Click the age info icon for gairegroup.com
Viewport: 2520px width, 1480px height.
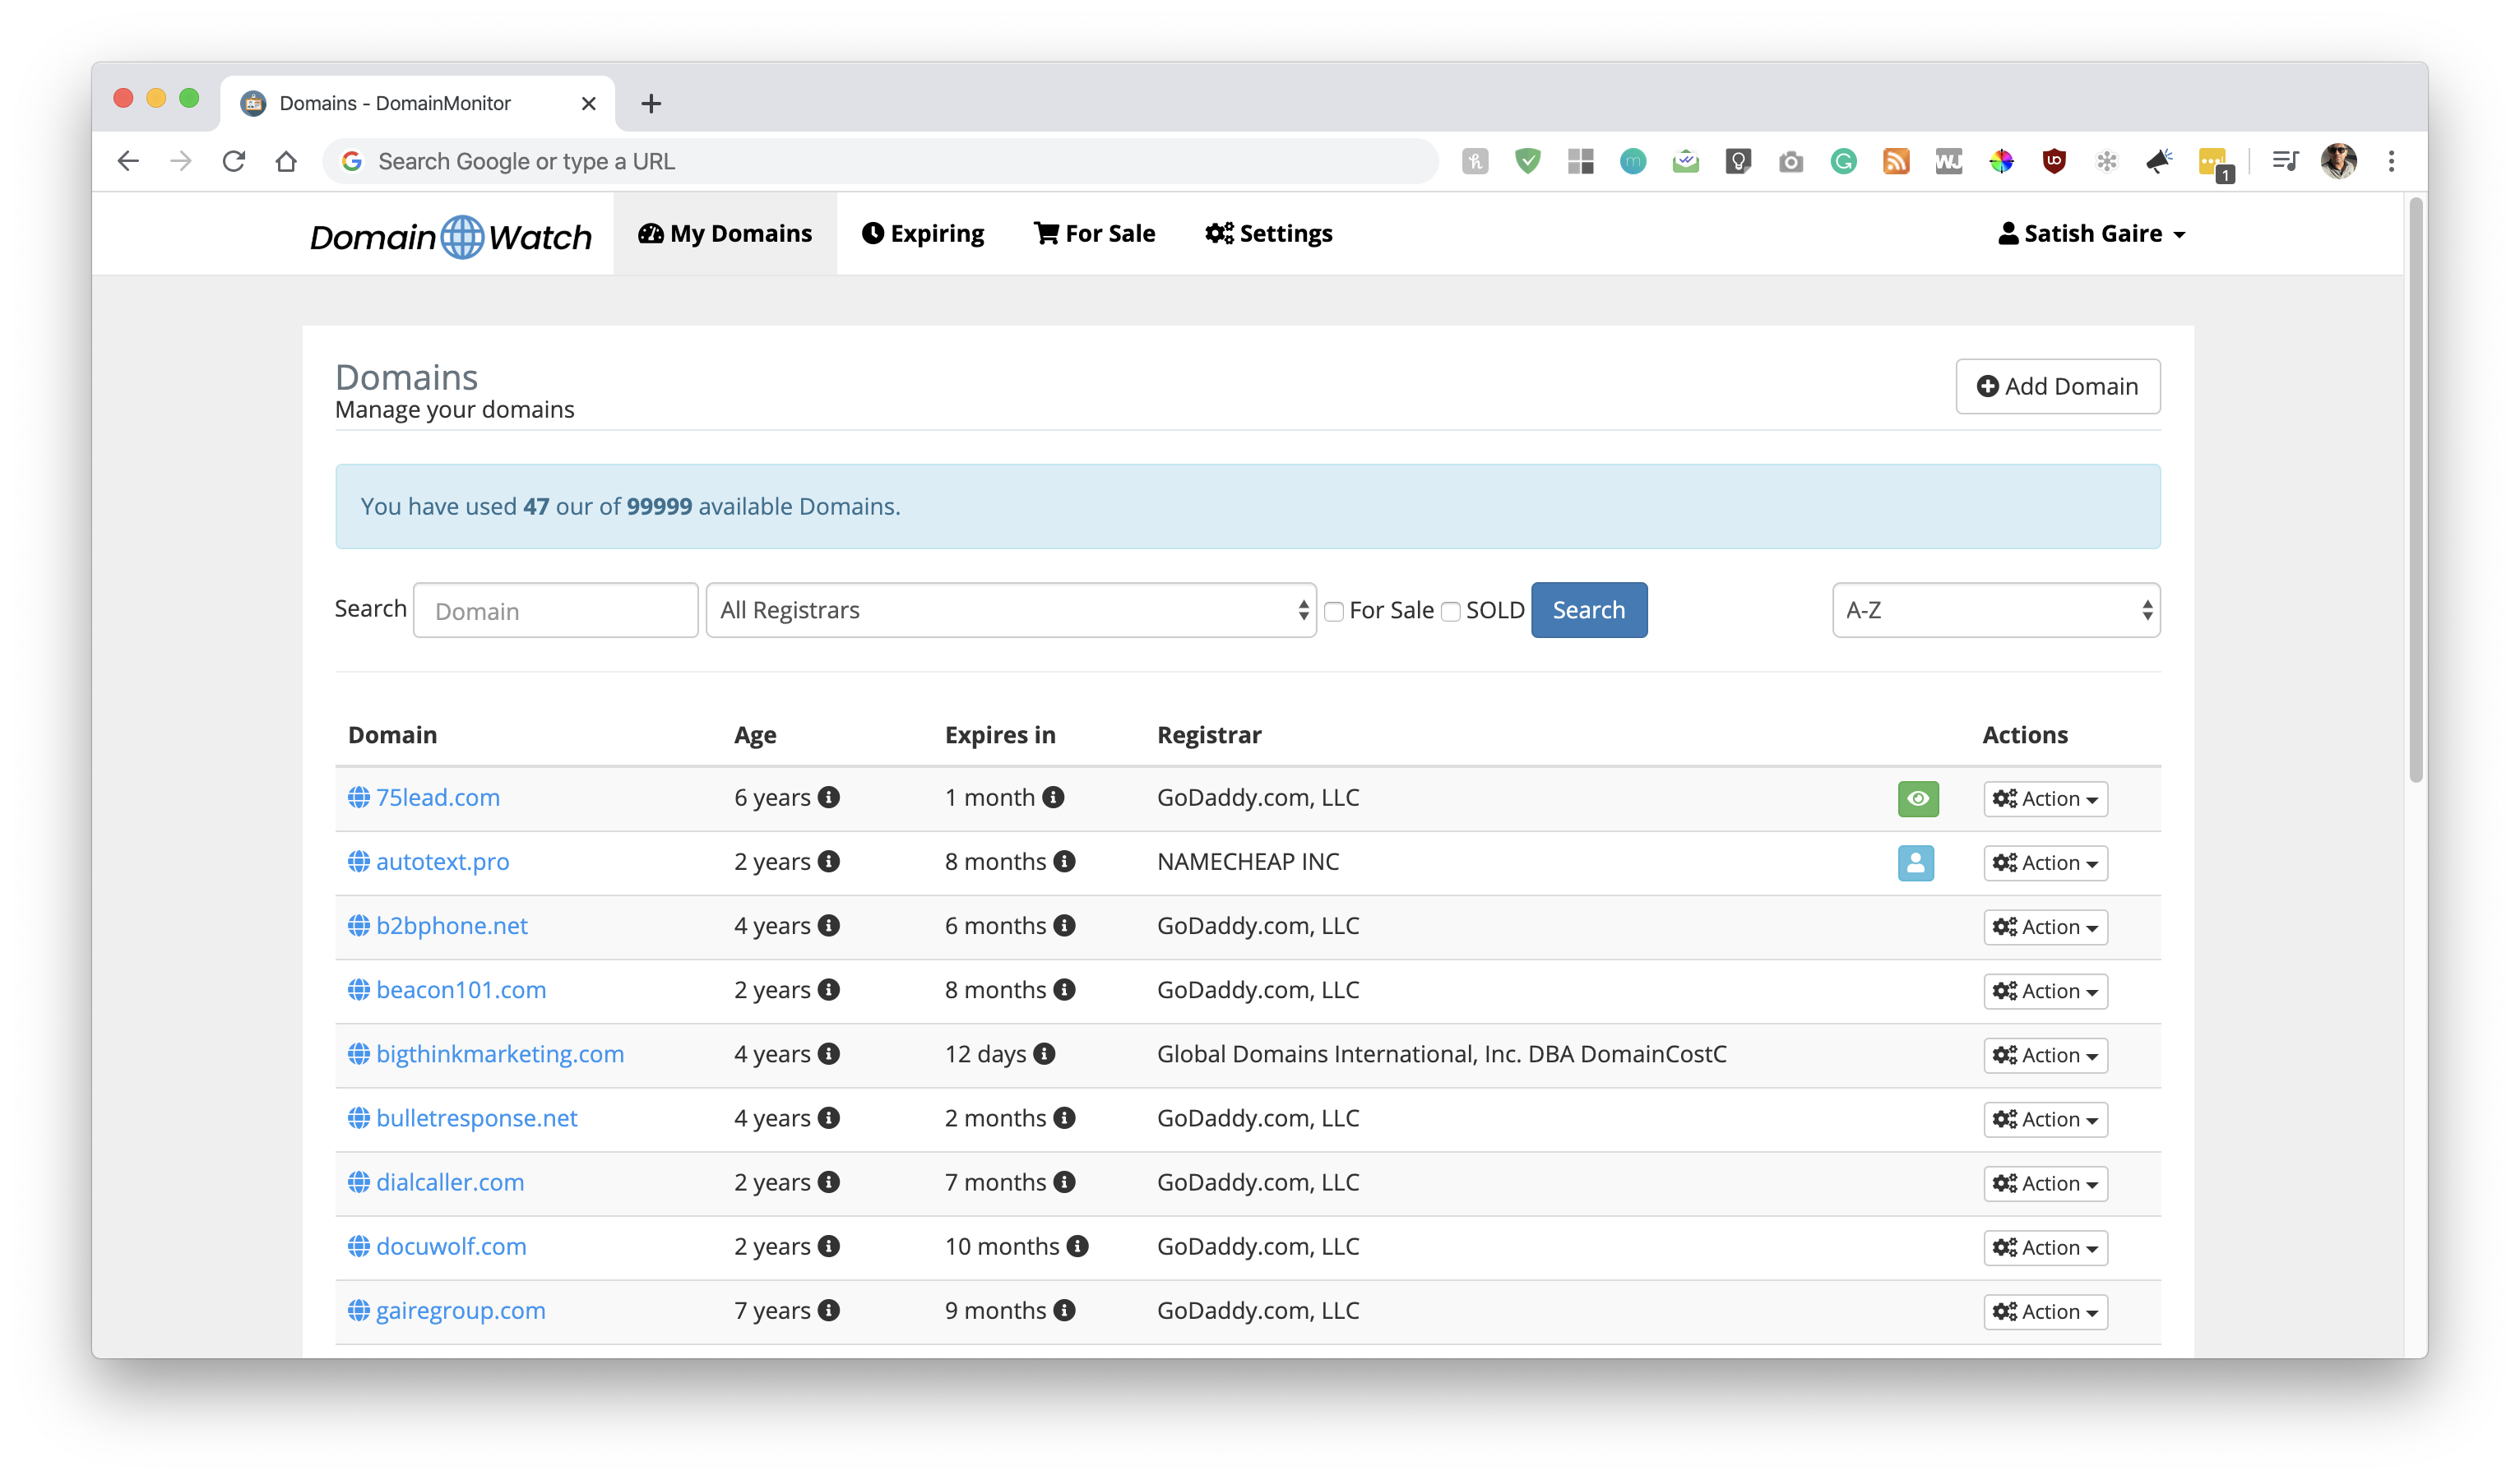(828, 1310)
